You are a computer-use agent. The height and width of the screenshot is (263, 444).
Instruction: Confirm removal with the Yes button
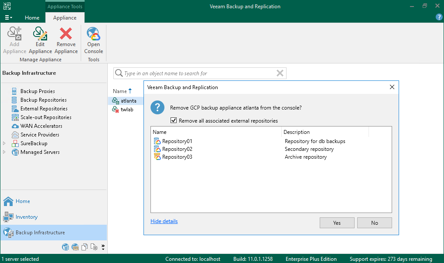[x=337, y=223]
